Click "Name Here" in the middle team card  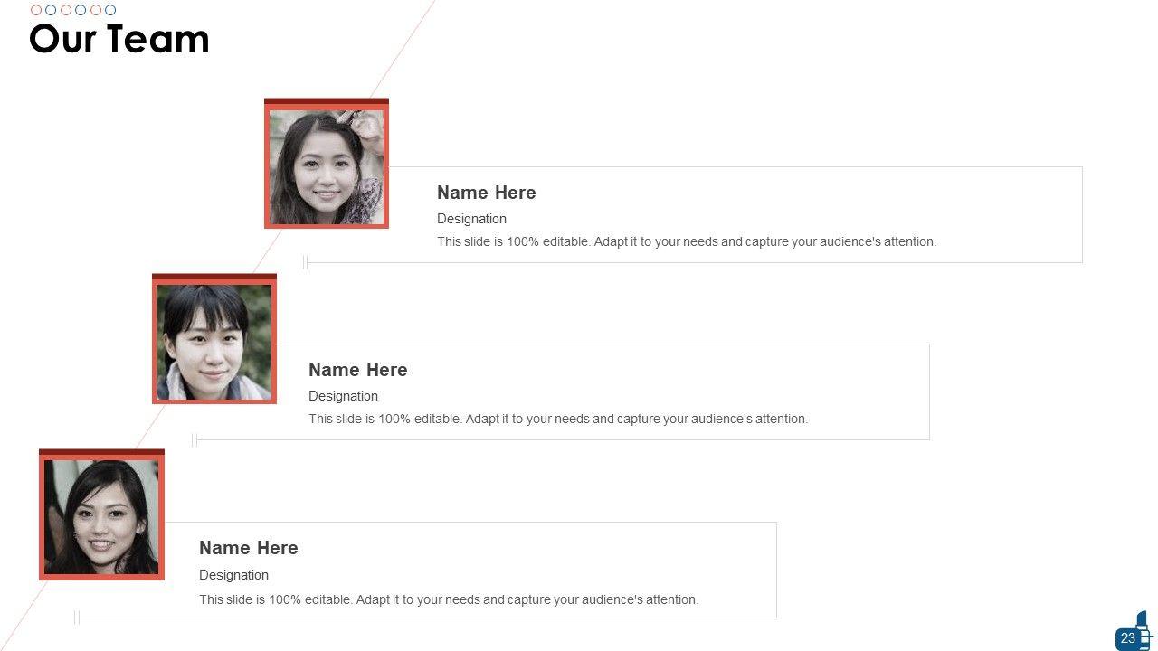358,370
